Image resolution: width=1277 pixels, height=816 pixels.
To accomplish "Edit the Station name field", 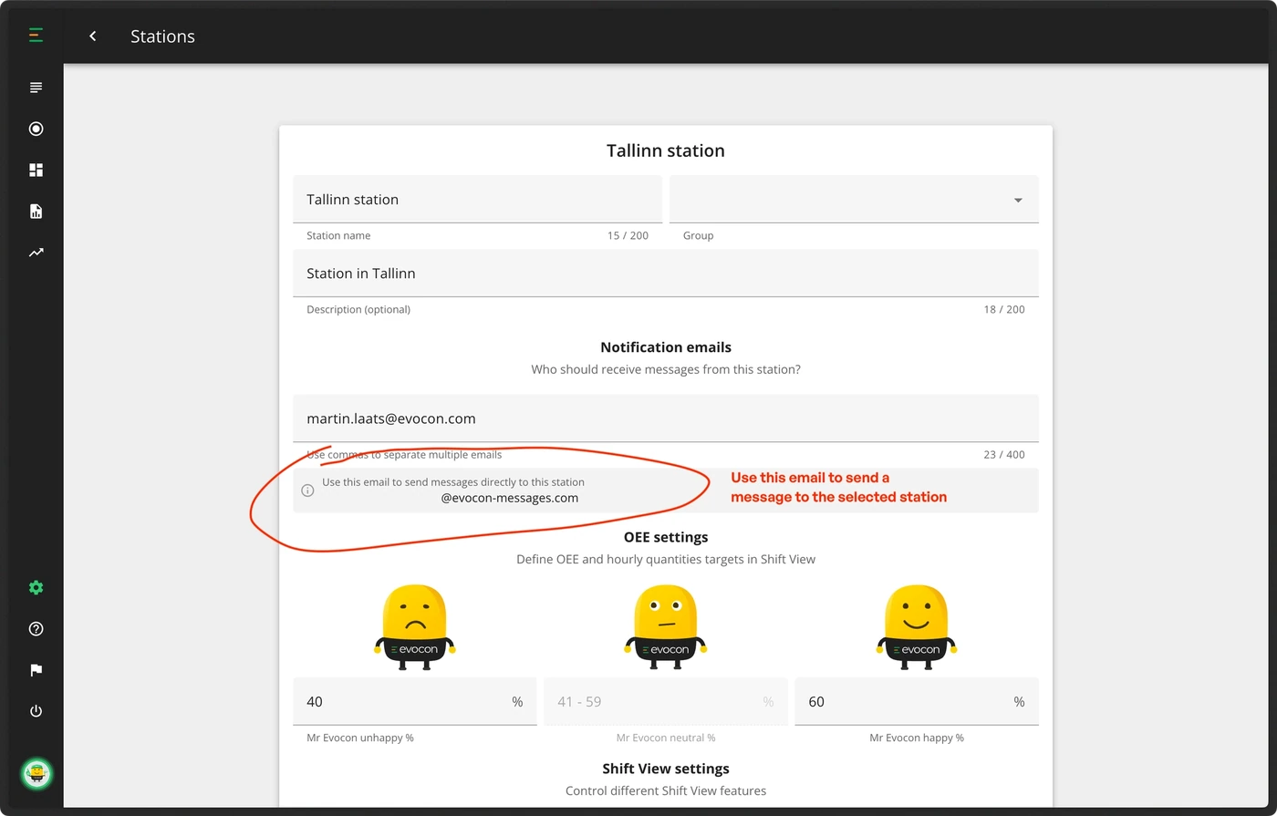I will coord(477,200).
